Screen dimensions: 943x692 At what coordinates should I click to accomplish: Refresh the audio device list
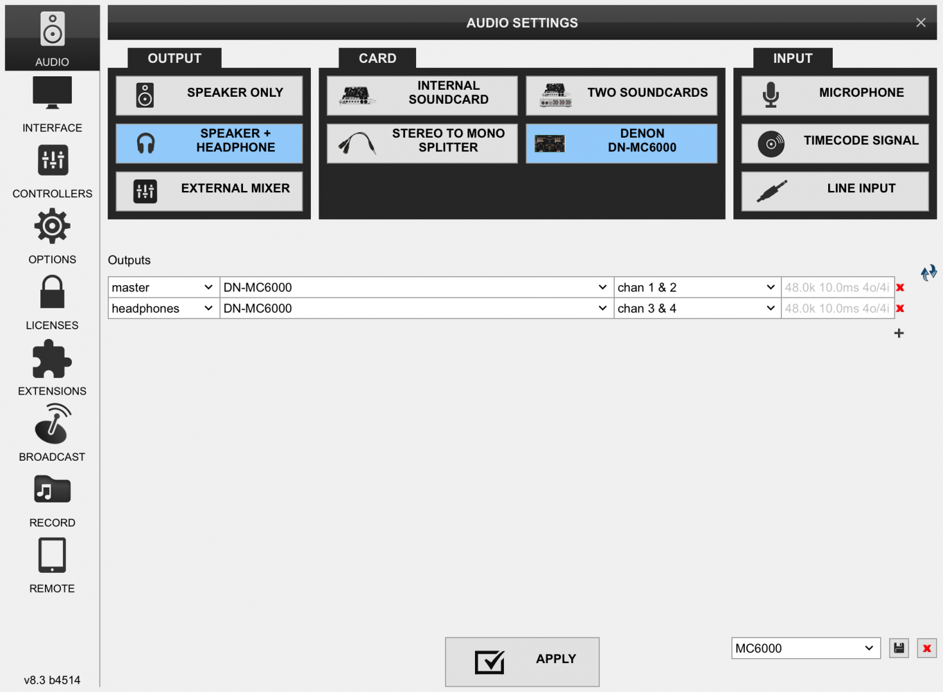pyautogui.click(x=929, y=273)
